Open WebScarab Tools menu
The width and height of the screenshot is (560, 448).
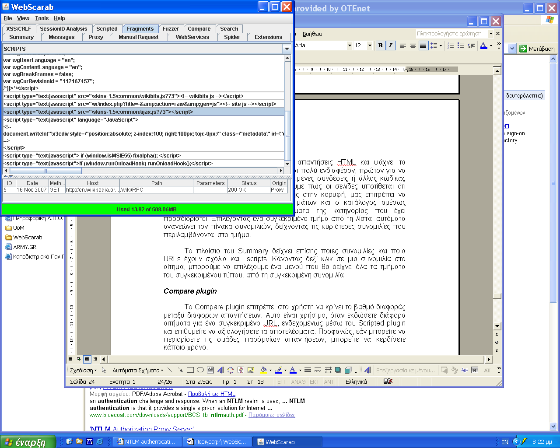[42, 18]
